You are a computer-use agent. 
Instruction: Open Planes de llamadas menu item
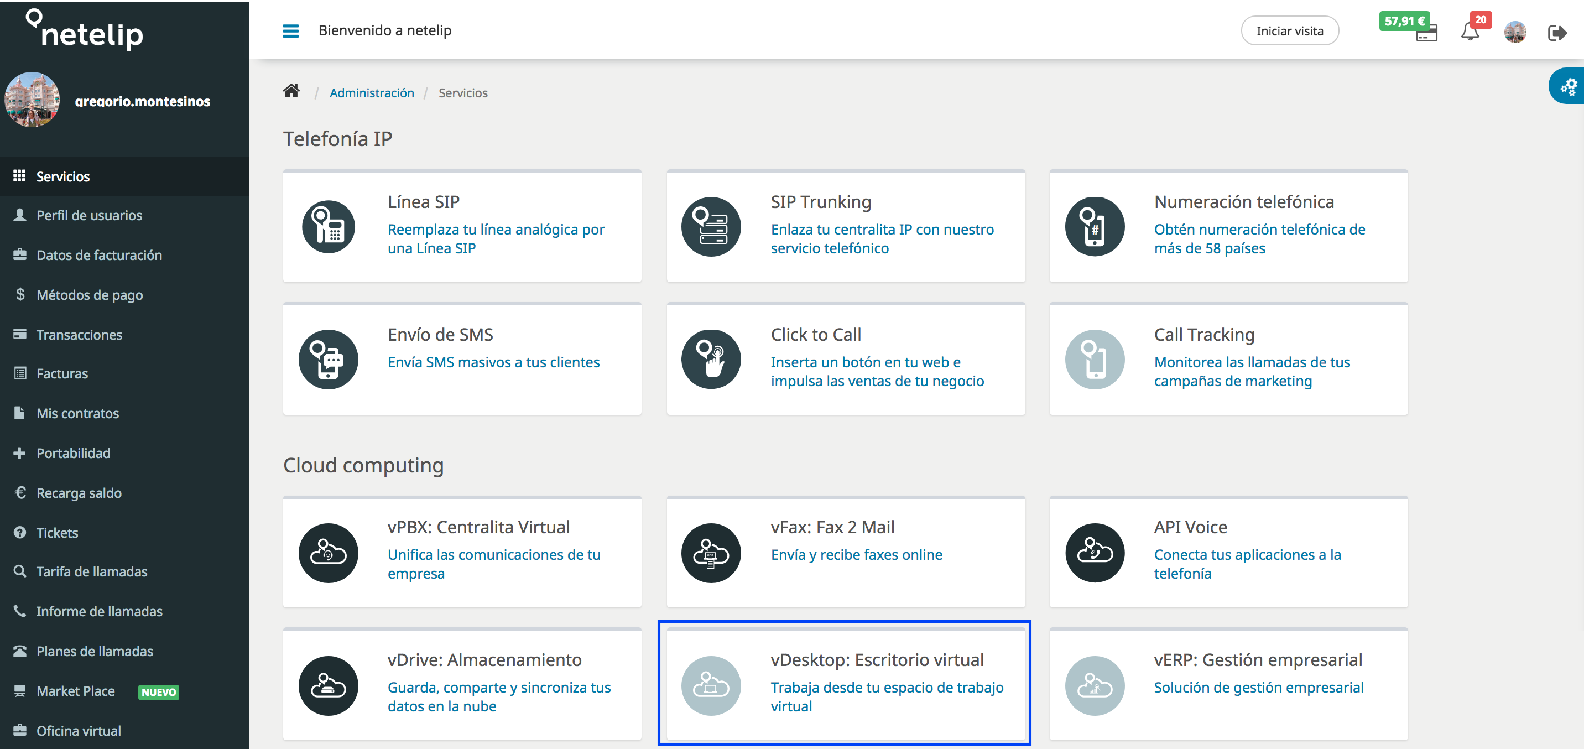[124, 651]
